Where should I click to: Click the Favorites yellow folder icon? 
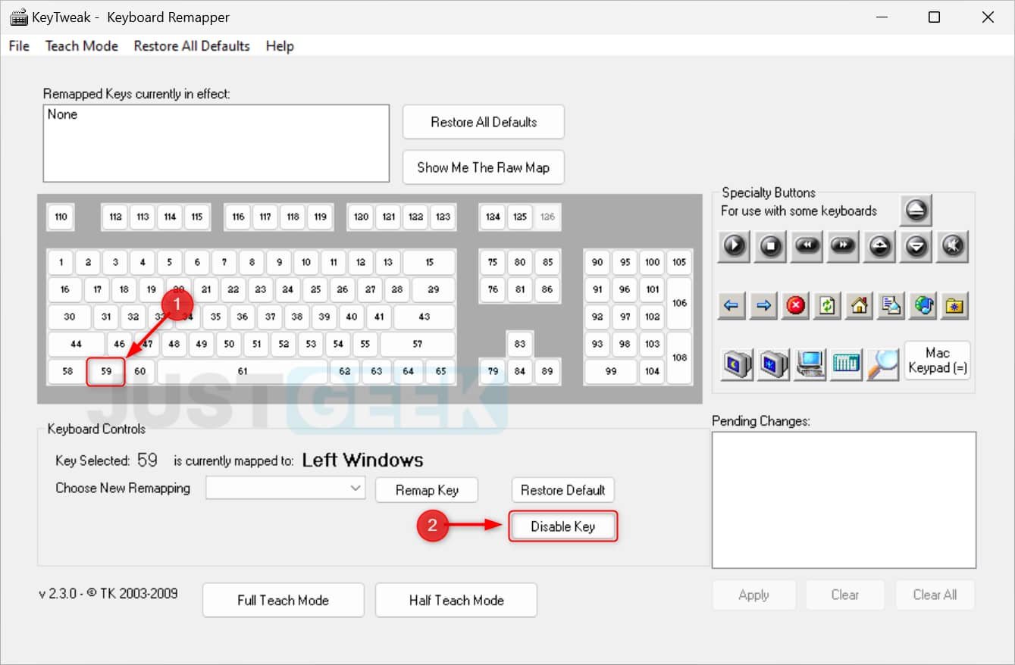[x=954, y=305]
